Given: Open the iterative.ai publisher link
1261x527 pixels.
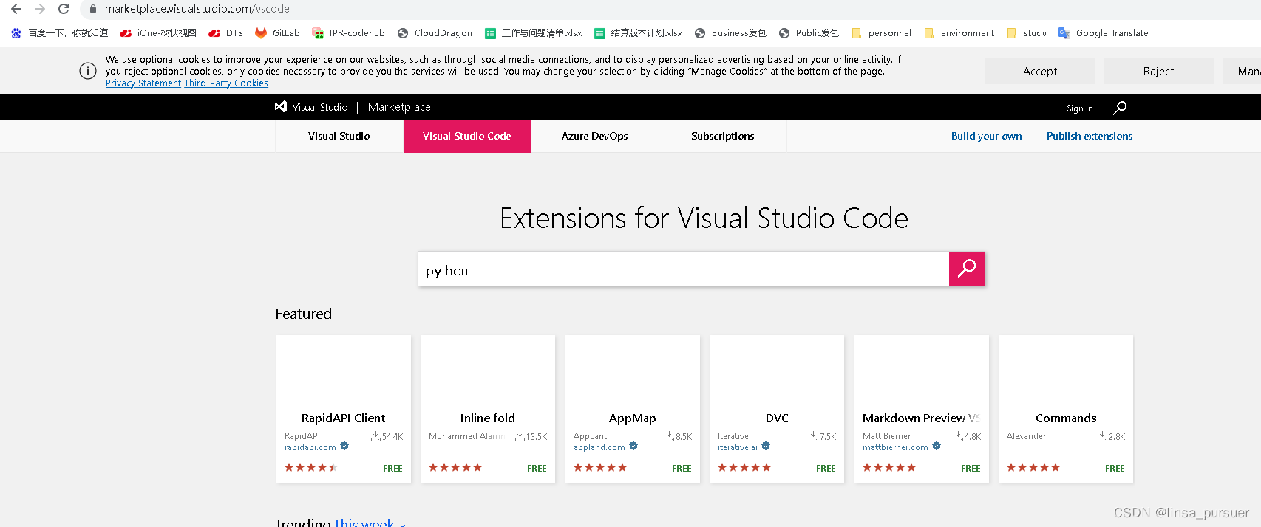Looking at the screenshot, I should 738,447.
